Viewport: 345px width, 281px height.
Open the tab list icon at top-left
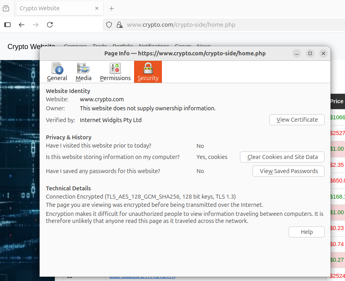6,8
